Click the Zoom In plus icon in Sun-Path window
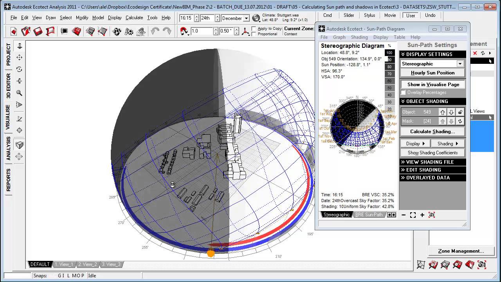 (x=422, y=215)
